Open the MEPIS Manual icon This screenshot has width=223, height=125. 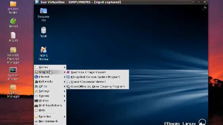tap(43, 50)
